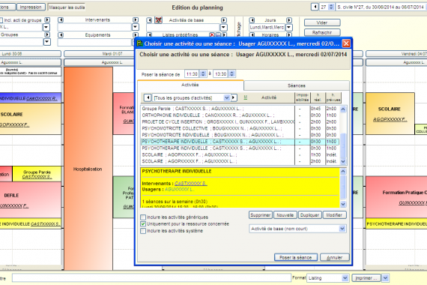
Task: Click the Vider button
Action: click(x=322, y=22)
